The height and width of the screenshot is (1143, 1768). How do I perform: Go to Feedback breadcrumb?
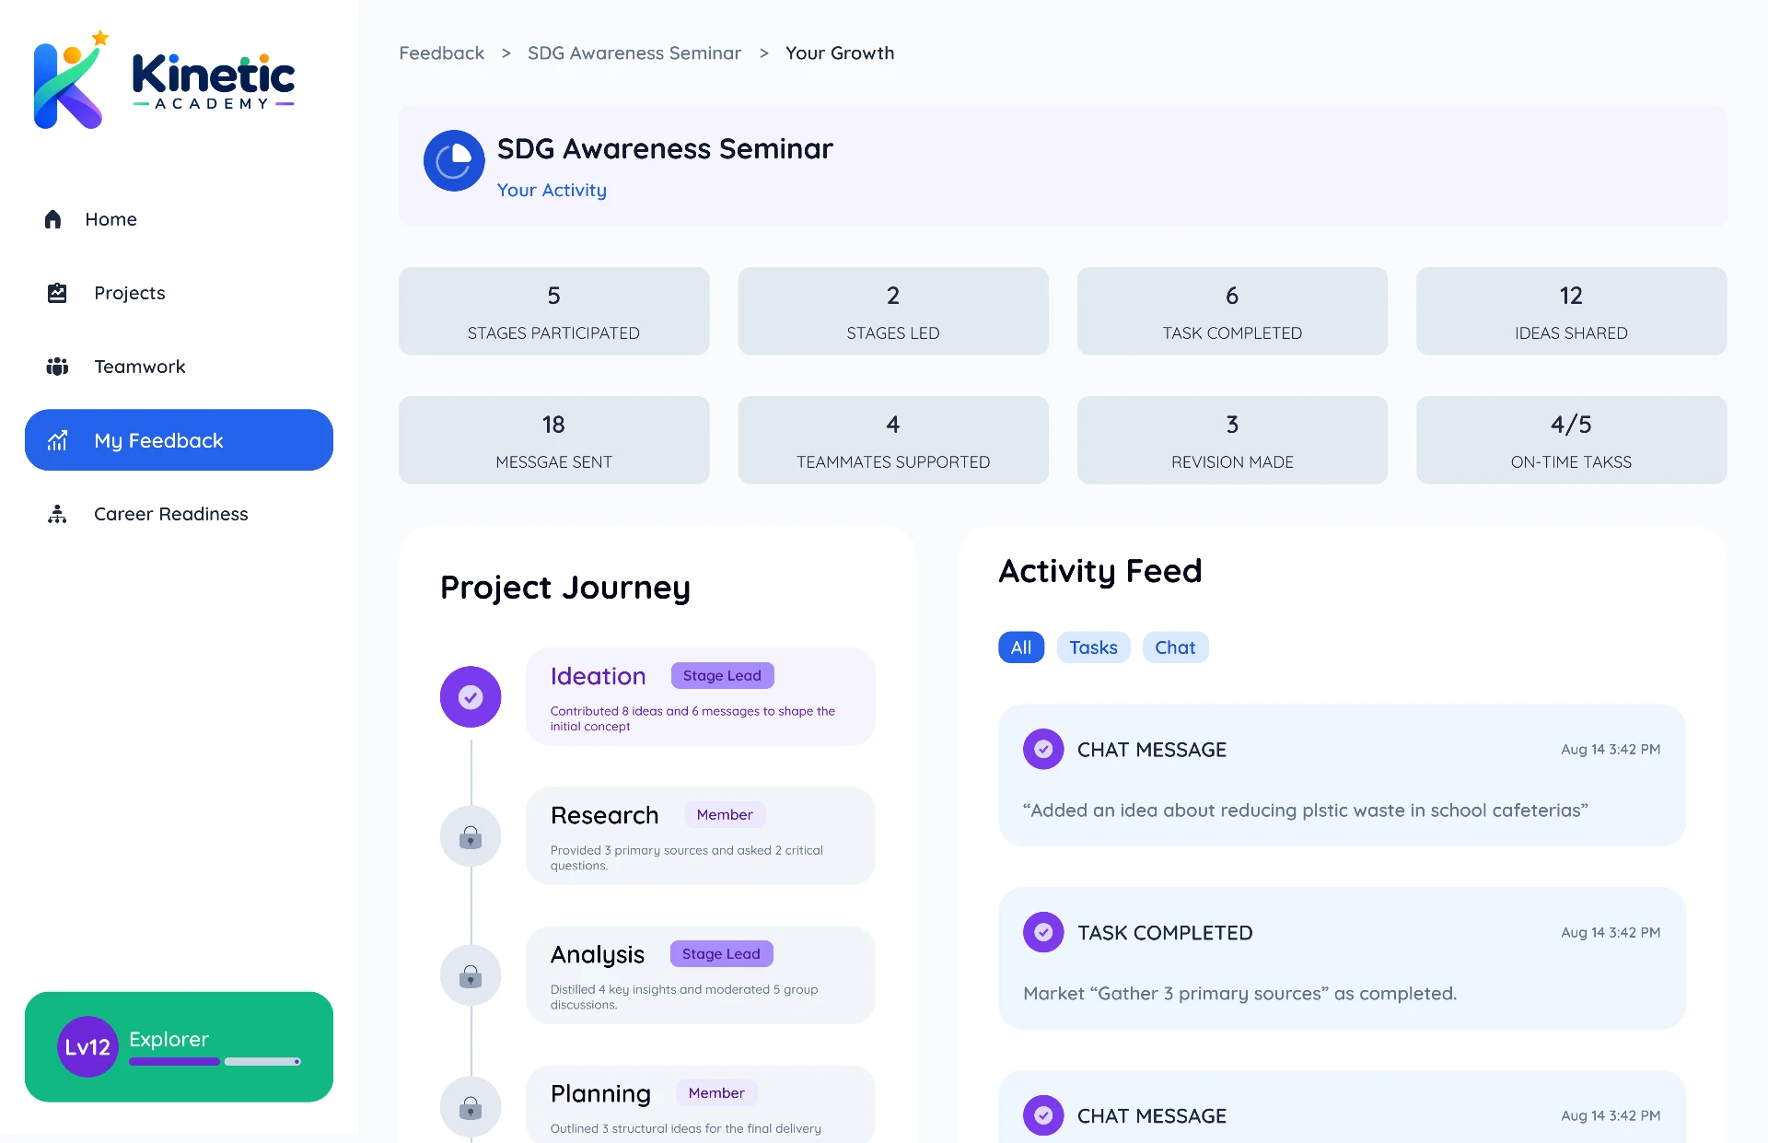pyautogui.click(x=441, y=53)
